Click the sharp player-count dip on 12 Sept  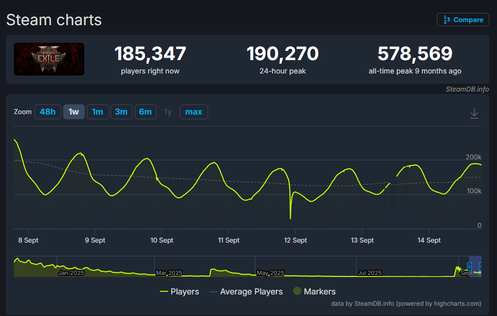coord(290,218)
